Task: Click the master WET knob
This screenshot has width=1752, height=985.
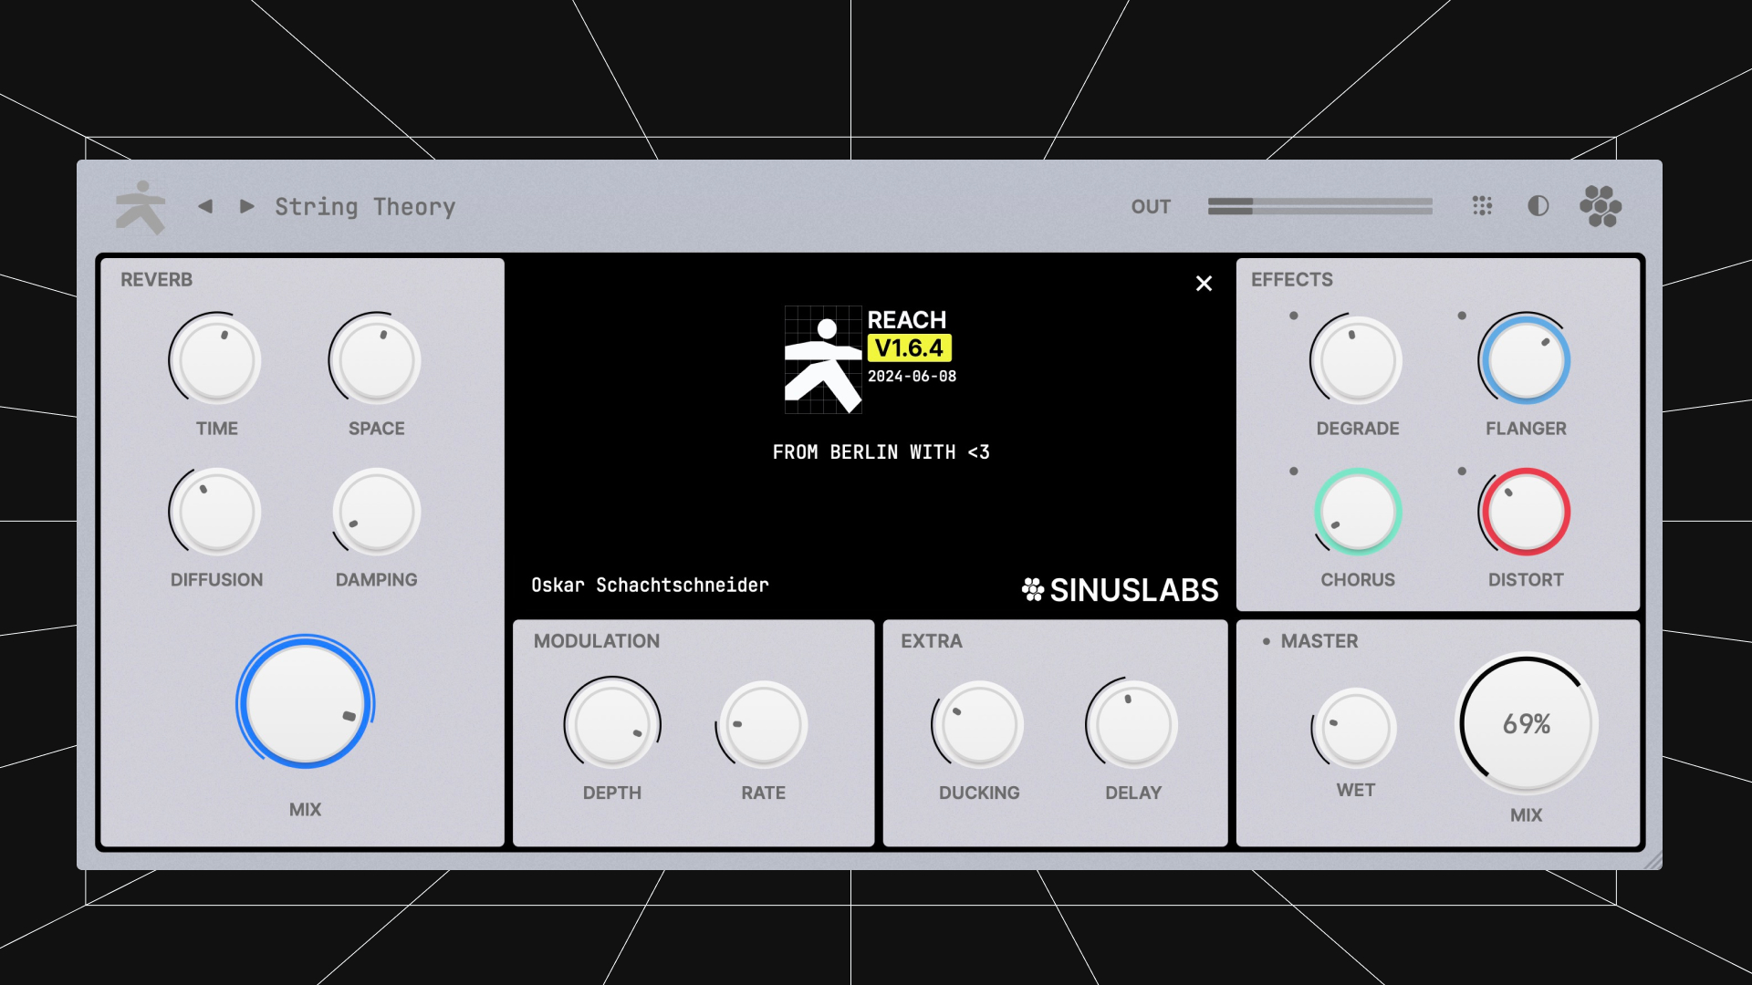Action: 1355,728
